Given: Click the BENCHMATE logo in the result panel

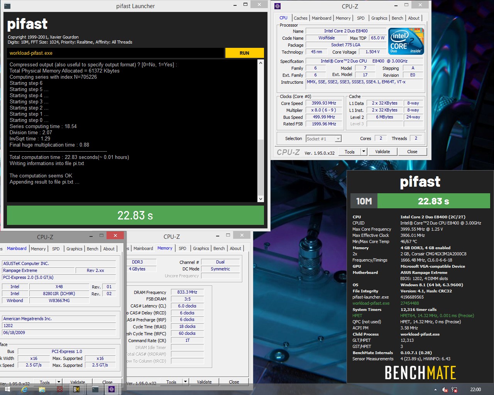Looking at the screenshot, I should [420, 373].
